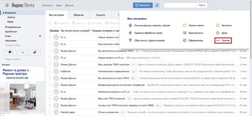Expand thread count 10 on перевод message
Screen dimensions: 252x116
point(158,106)
